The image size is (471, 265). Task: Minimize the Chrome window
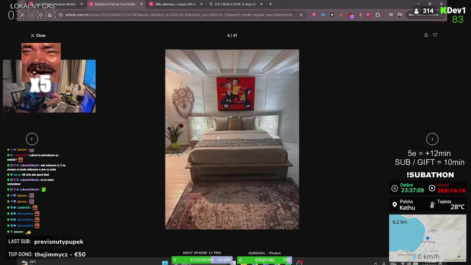click(418, 4)
